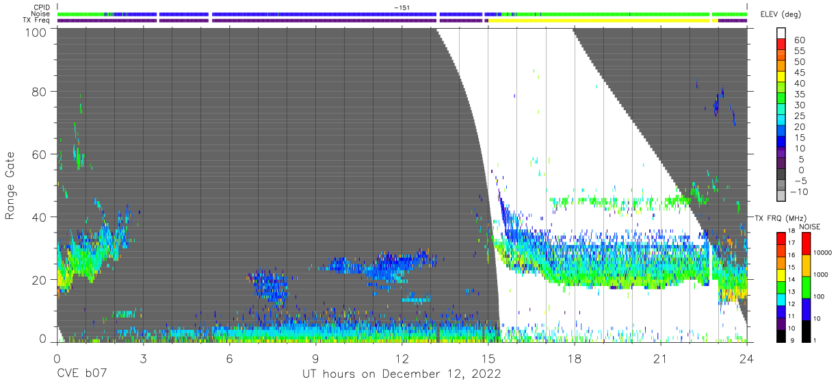Screen dimensions: 840x388
Task: Select the yellow 14–15 MHz TX frequency swatch
Action: coord(780,274)
